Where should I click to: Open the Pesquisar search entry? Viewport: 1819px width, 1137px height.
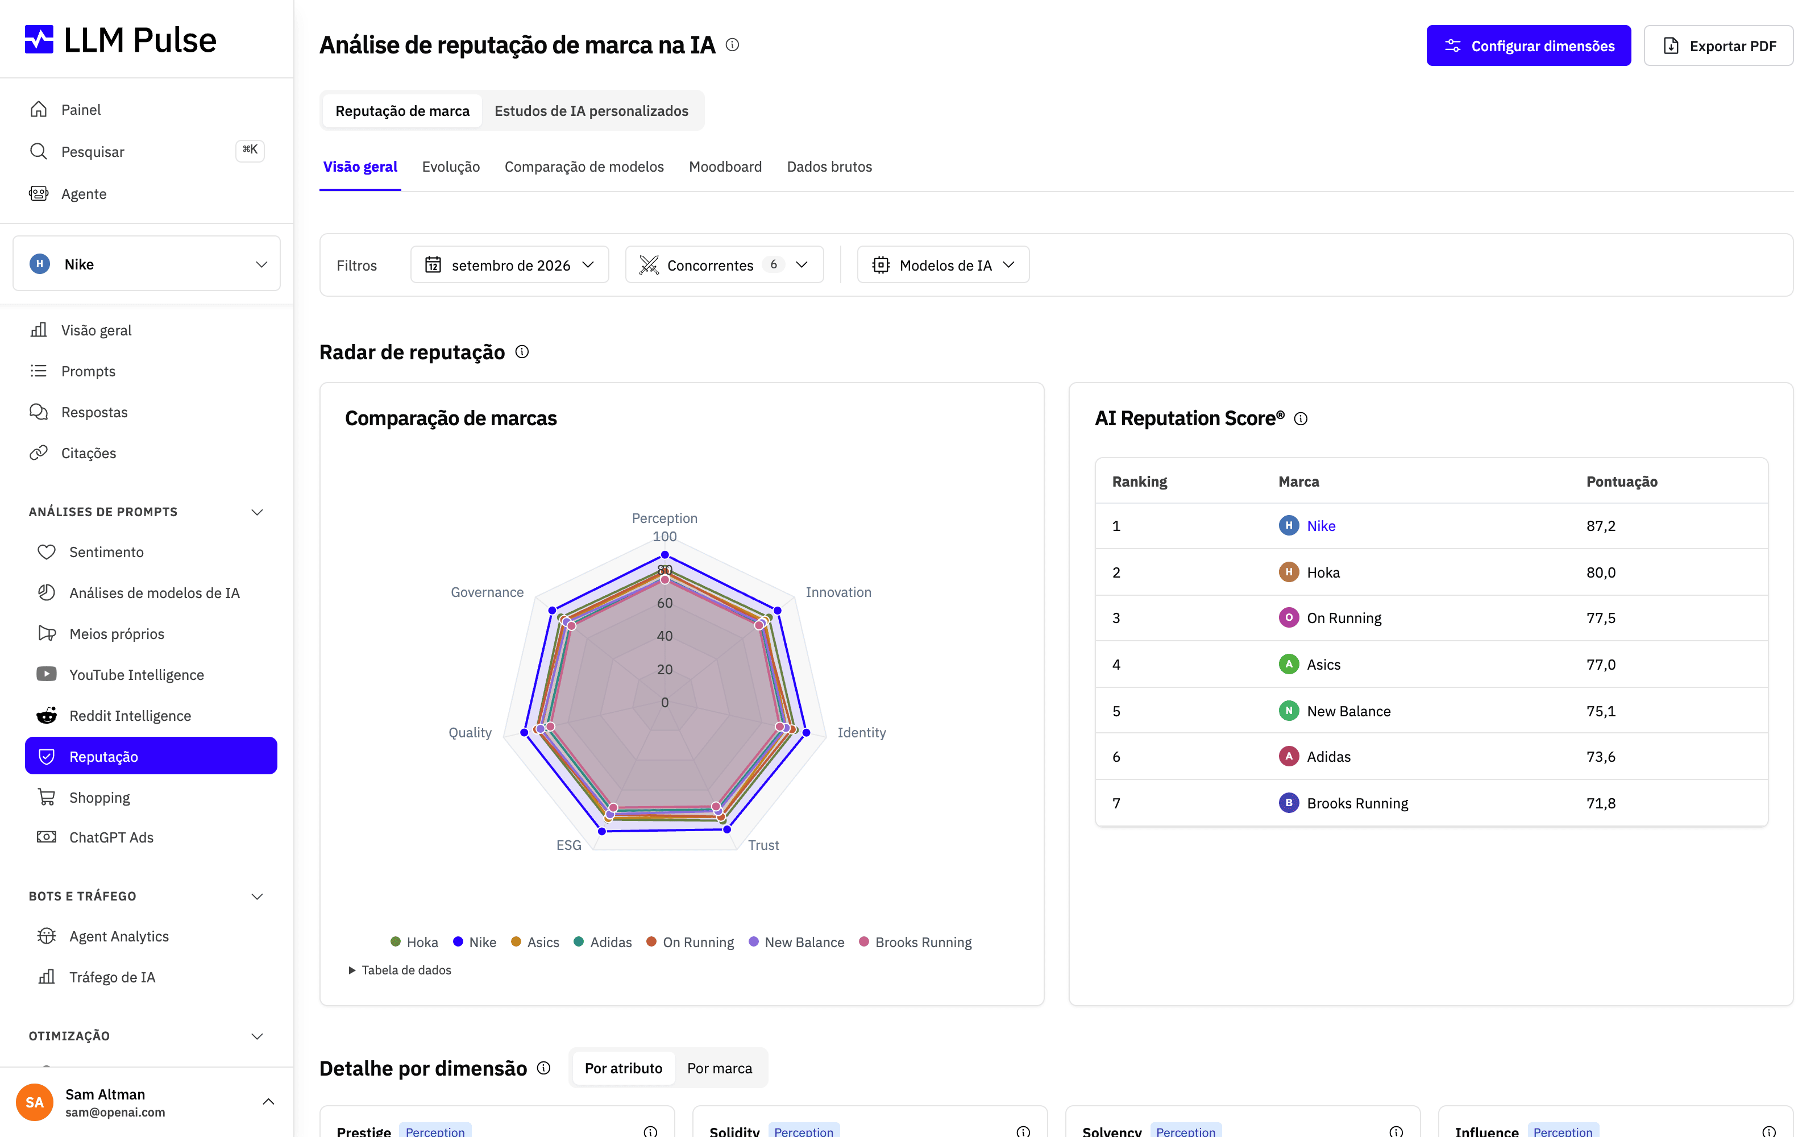[x=147, y=151]
